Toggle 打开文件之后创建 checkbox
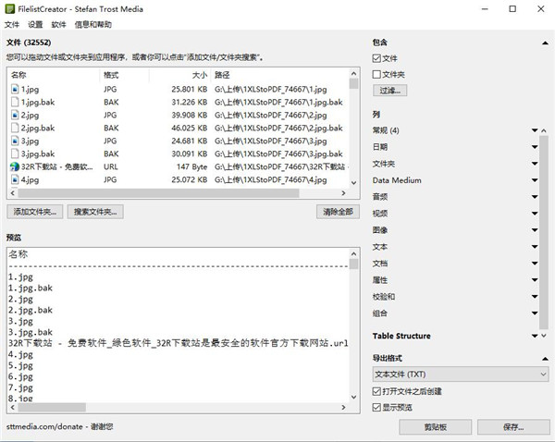Image resolution: width=555 pixels, height=442 pixels. click(x=376, y=391)
